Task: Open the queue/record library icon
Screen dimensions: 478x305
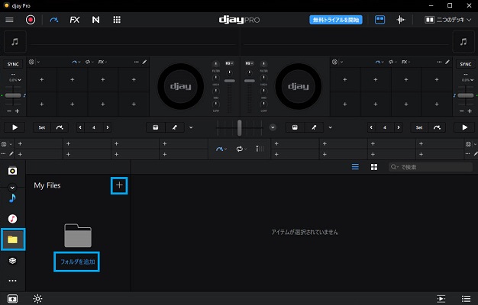Action: coord(12,171)
